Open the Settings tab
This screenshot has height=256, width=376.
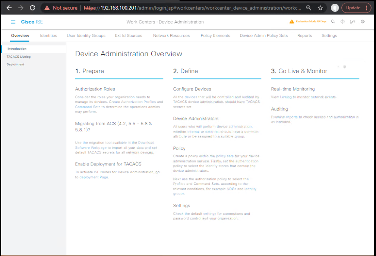click(329, 35)
